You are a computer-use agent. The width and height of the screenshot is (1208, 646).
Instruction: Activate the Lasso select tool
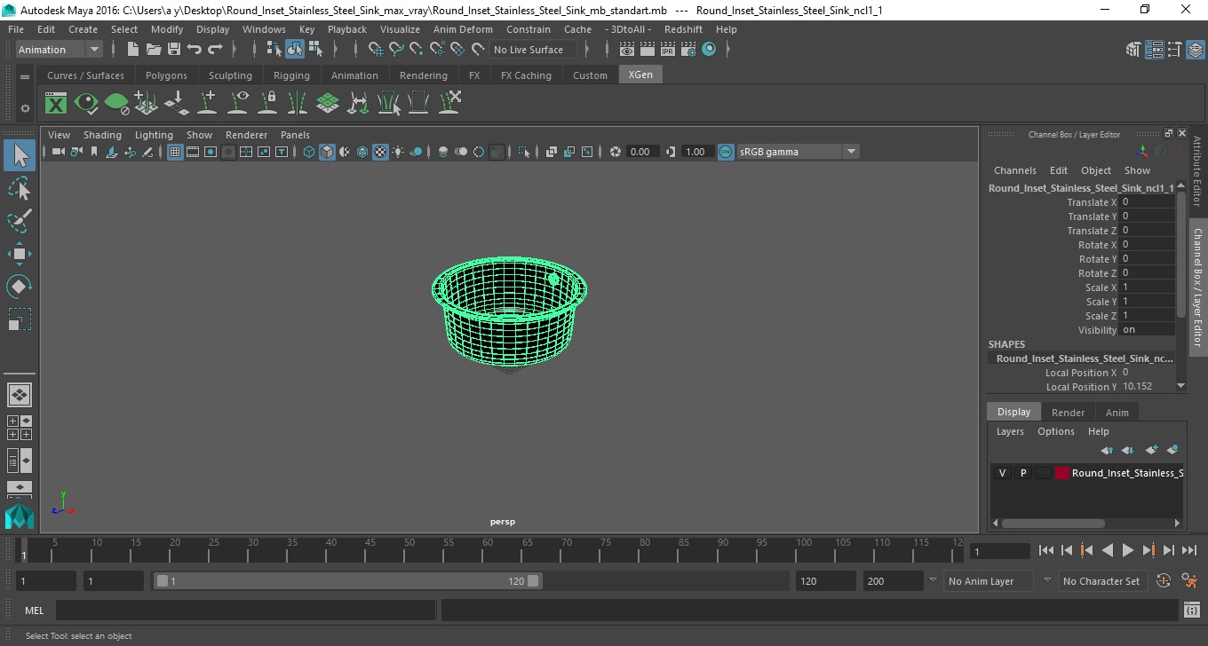click(x=20, y=189)
